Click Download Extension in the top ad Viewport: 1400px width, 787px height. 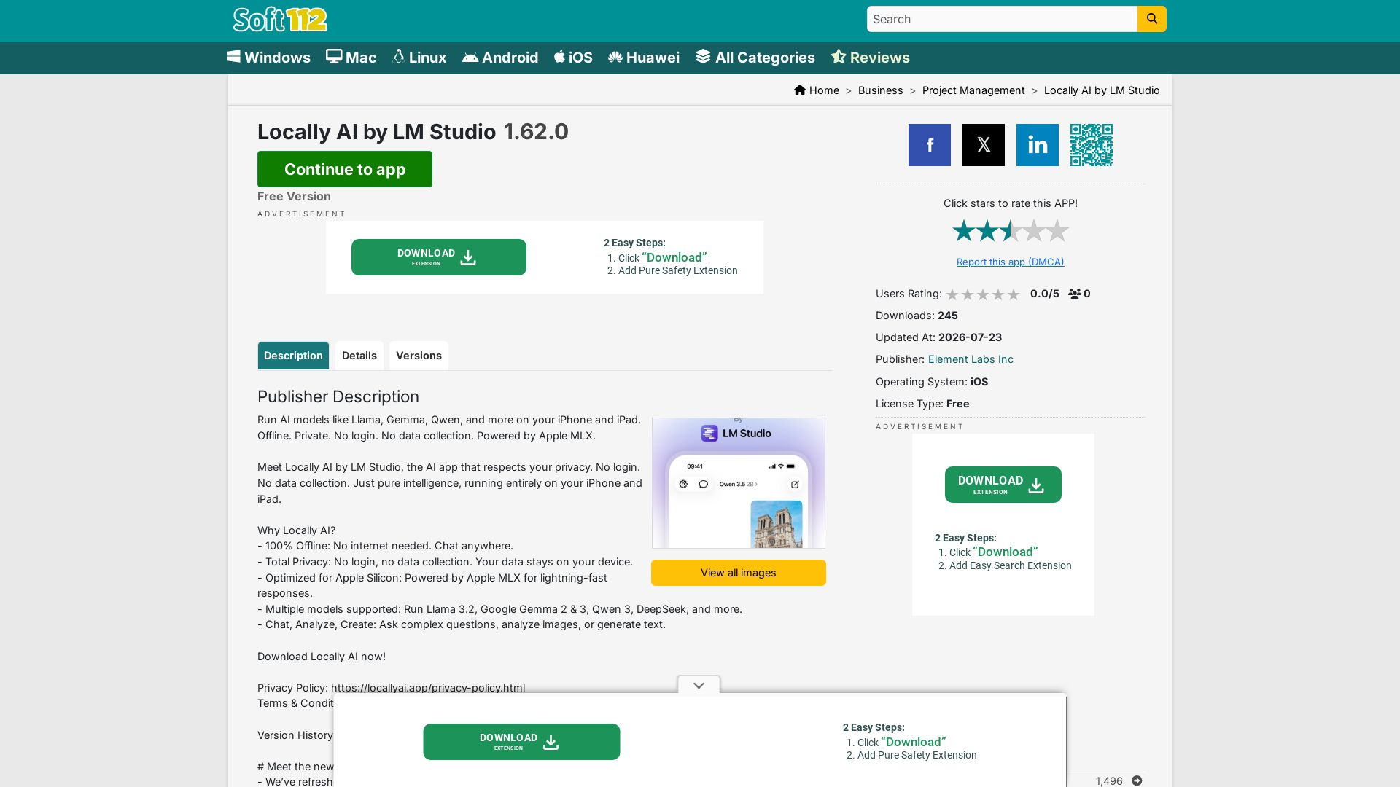439,257
